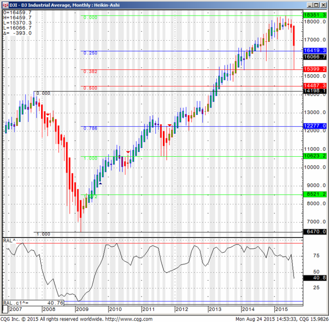Click the red down-arrow marker in 2008
This screenshot has width=329, height=322.
tap(48, 114)
